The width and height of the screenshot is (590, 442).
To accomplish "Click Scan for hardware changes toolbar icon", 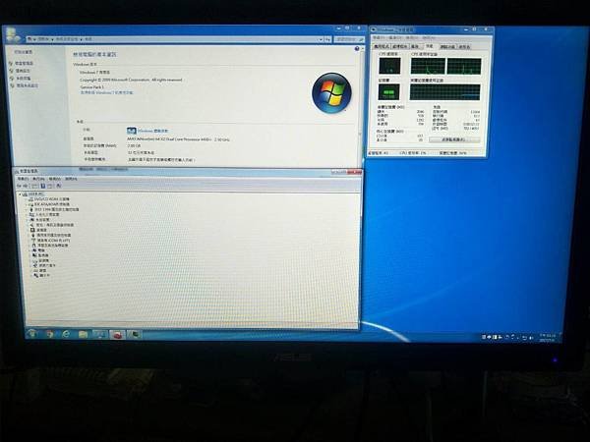I will coord(59,186).
